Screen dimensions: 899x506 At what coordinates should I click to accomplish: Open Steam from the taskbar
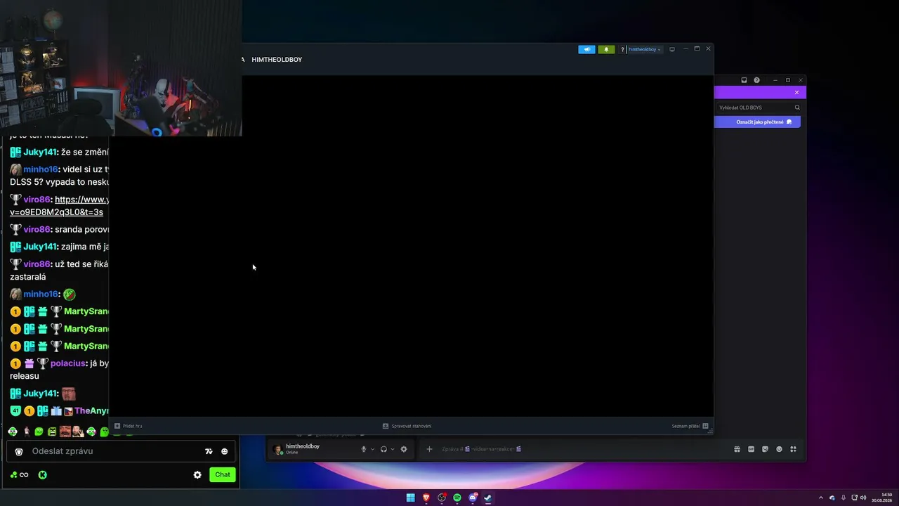[488, 498]
